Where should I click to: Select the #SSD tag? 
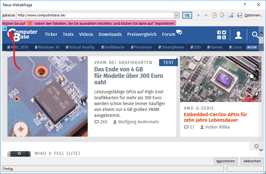(196, 47)
